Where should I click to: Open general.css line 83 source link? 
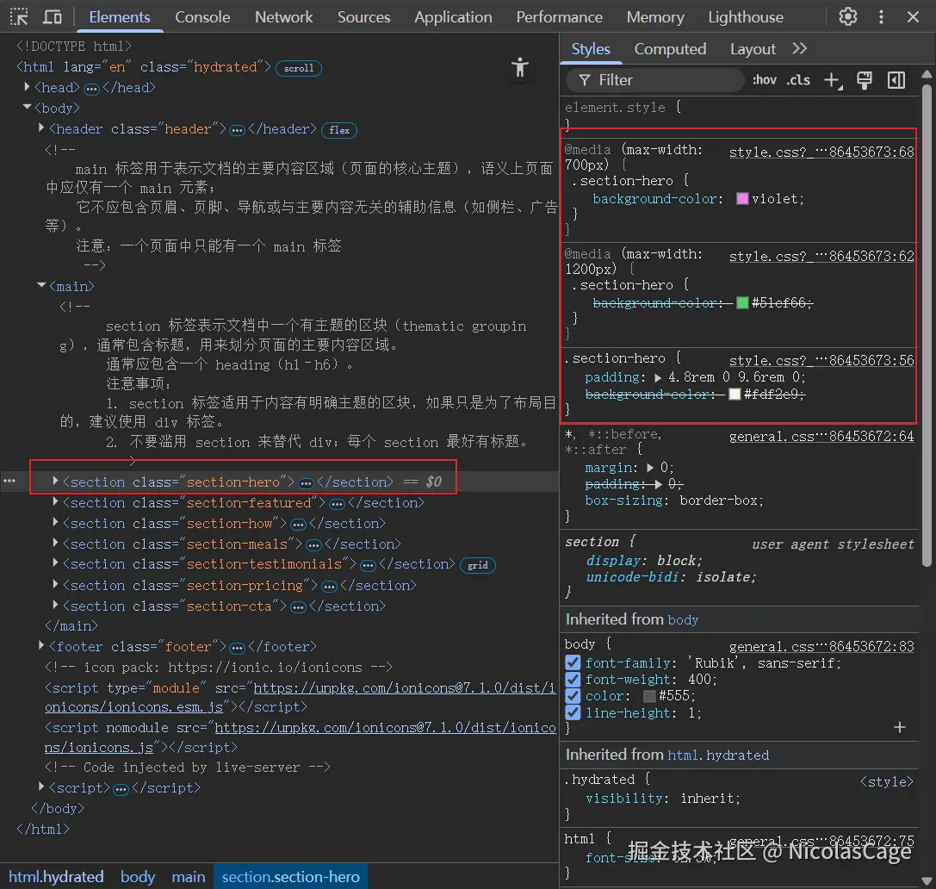(x=821, y=647)
